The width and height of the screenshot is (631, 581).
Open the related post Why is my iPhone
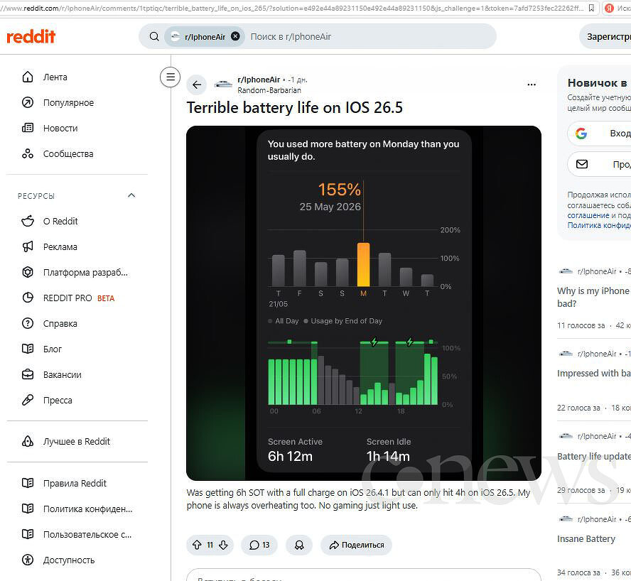(594, 297)
